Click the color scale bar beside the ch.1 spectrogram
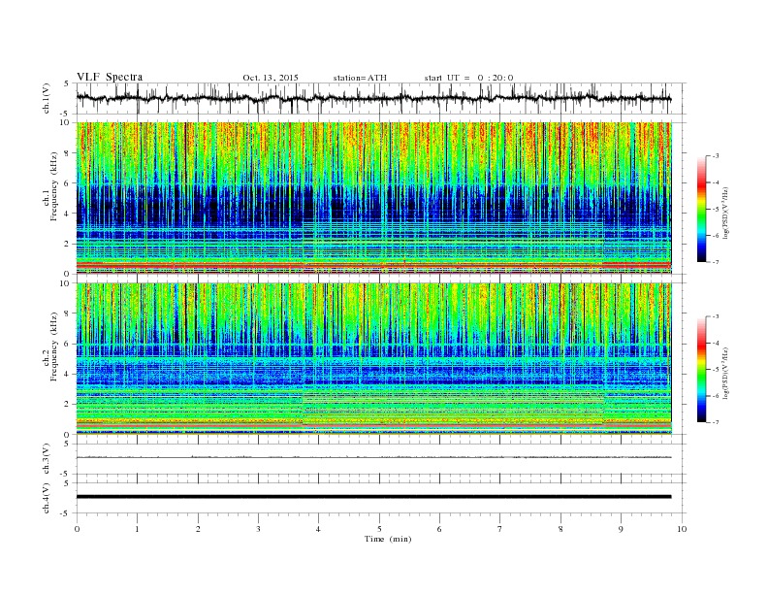The width and height of the screenshot is (768, 594). point(702,209)
